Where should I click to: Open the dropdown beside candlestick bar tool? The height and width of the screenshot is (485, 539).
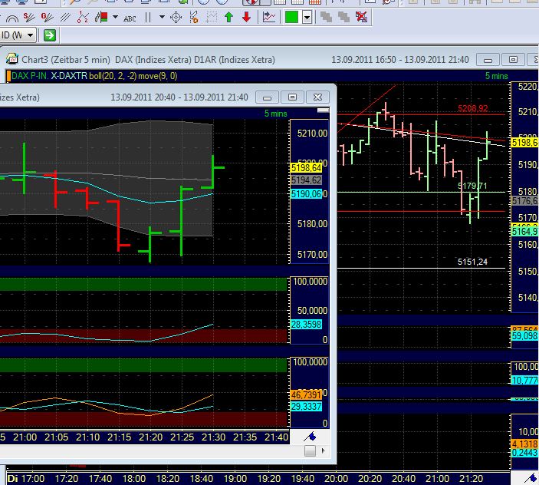pyautogui.click(x=115, y=17)
